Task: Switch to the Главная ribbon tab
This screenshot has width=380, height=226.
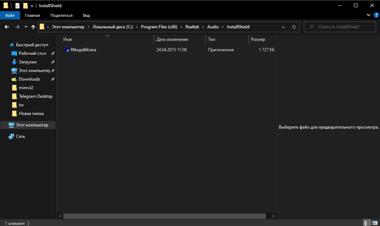Action: coord(33,15)
